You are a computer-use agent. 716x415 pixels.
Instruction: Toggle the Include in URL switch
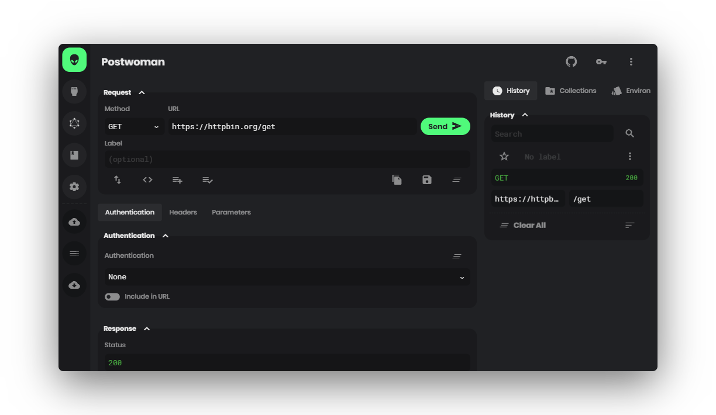point(112,296)
